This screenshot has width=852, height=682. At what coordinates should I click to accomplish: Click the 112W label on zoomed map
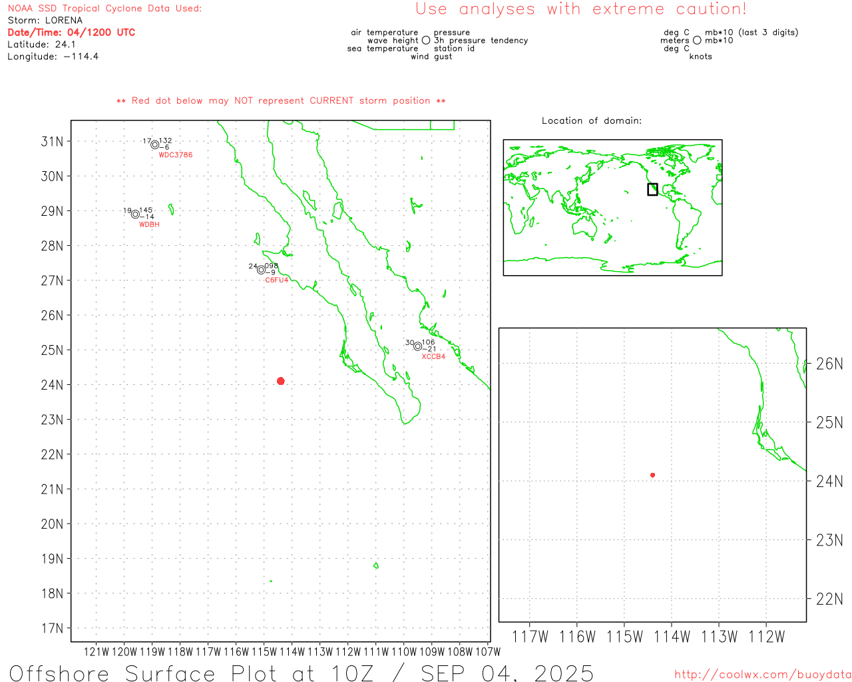767,637
